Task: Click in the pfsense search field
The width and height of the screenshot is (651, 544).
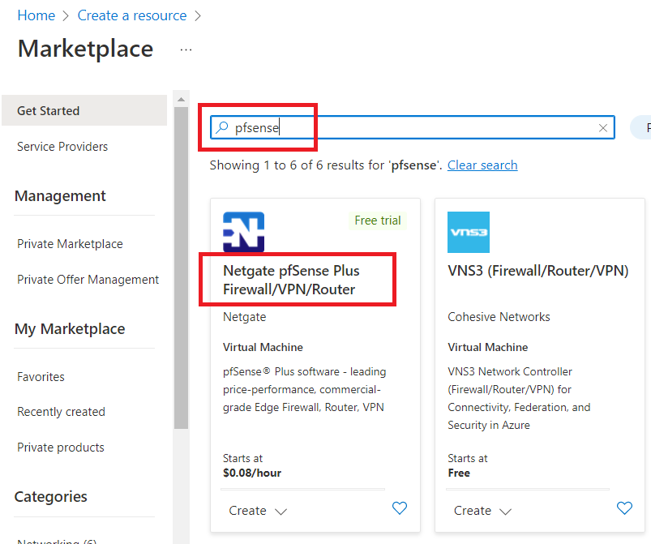Action: click(405, 128)
